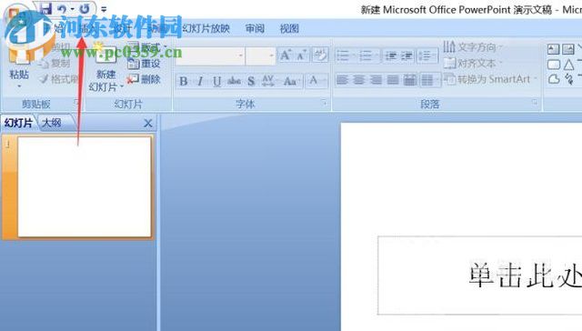Click 重设 to reset the slide

(144, 64)
